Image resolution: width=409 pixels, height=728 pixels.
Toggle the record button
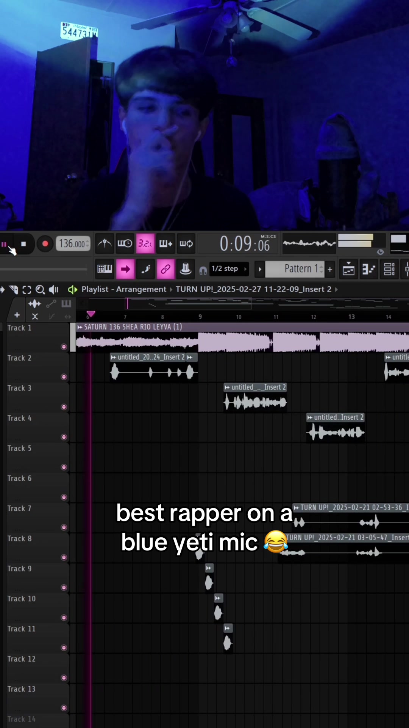[45, 244]
